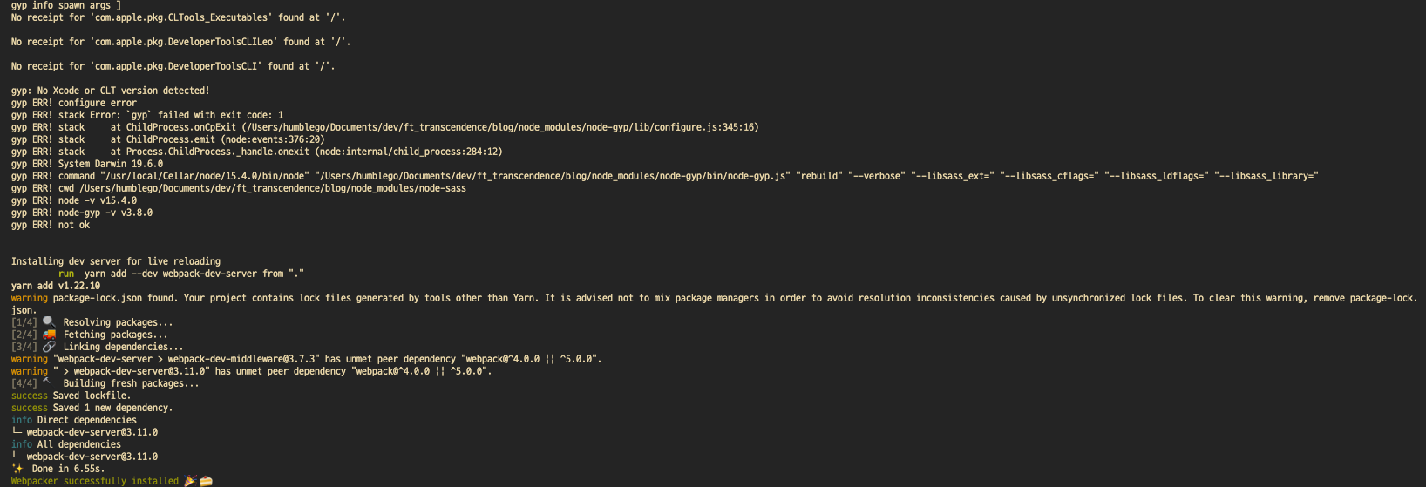Click the party popper emoji

pos(190,481)
